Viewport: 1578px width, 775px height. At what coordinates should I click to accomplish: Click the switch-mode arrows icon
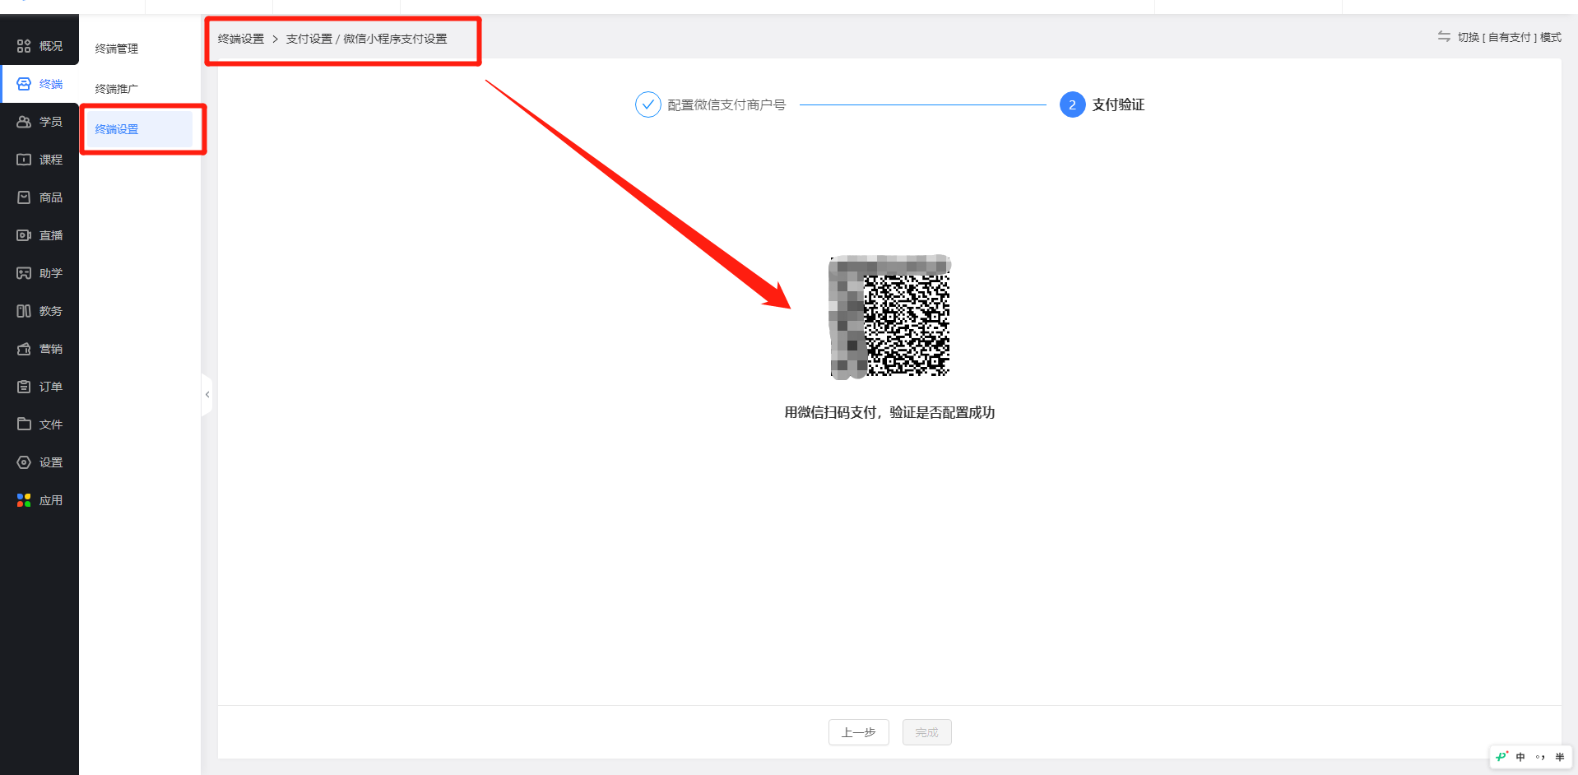[1444, 37]
